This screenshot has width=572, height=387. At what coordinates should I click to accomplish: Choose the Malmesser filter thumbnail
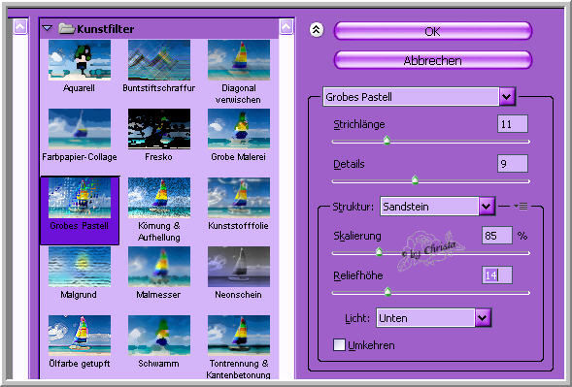(x=159, y=267)
